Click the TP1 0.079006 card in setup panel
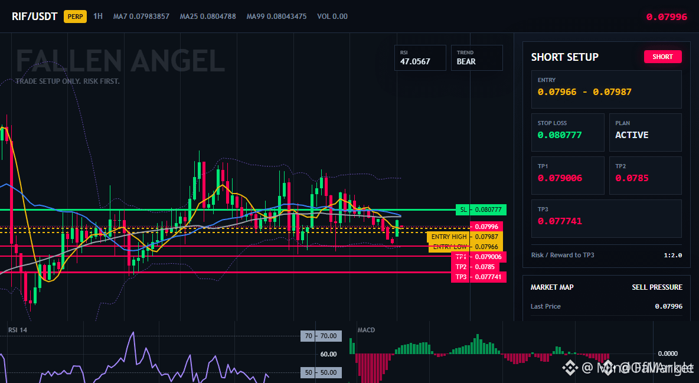 (567, 175)
